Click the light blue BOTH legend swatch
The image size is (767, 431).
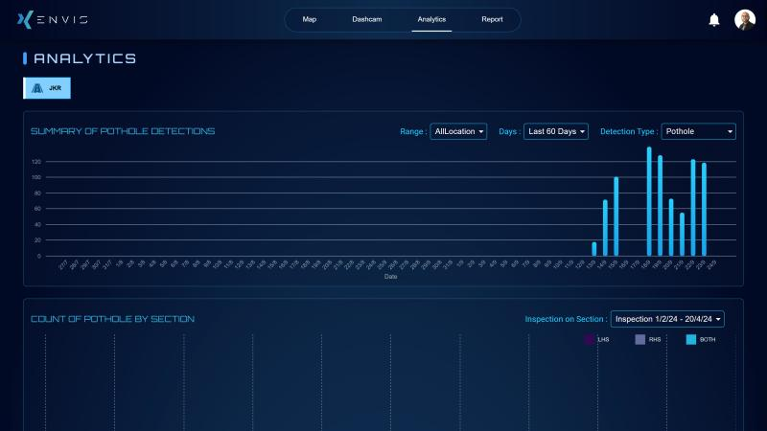691,339
